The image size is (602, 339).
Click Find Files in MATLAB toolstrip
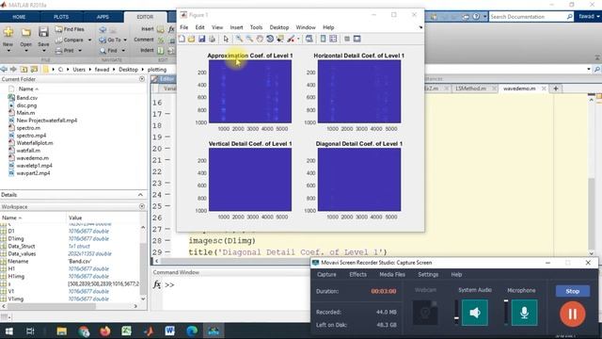point(70,29)
